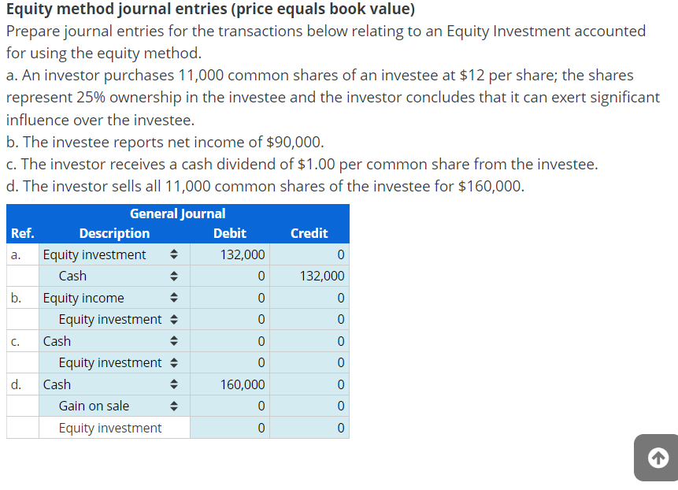Viewport: 678px width, 490px height.
Task: Click the credit cell of Equity investment row b
Action: pos(309,319)
